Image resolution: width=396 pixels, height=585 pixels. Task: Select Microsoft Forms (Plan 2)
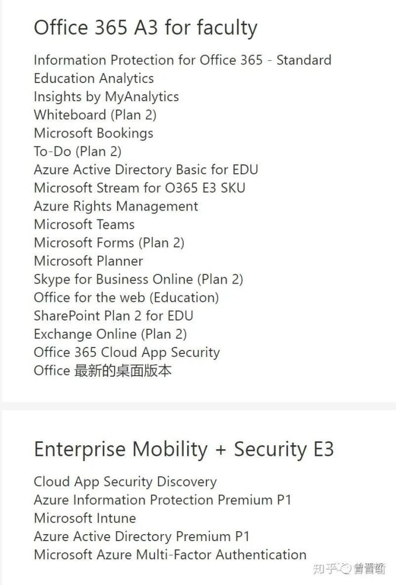click(109, 243)
